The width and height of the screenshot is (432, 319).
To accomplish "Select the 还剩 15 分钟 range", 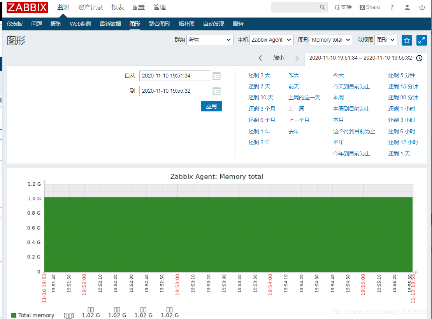I will click(x=403, y=86).
